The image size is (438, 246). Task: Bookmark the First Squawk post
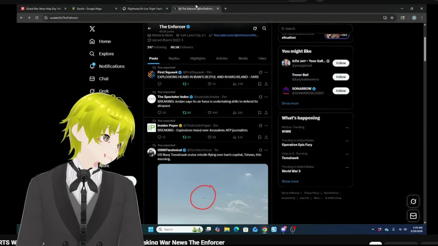click(260, 84)
